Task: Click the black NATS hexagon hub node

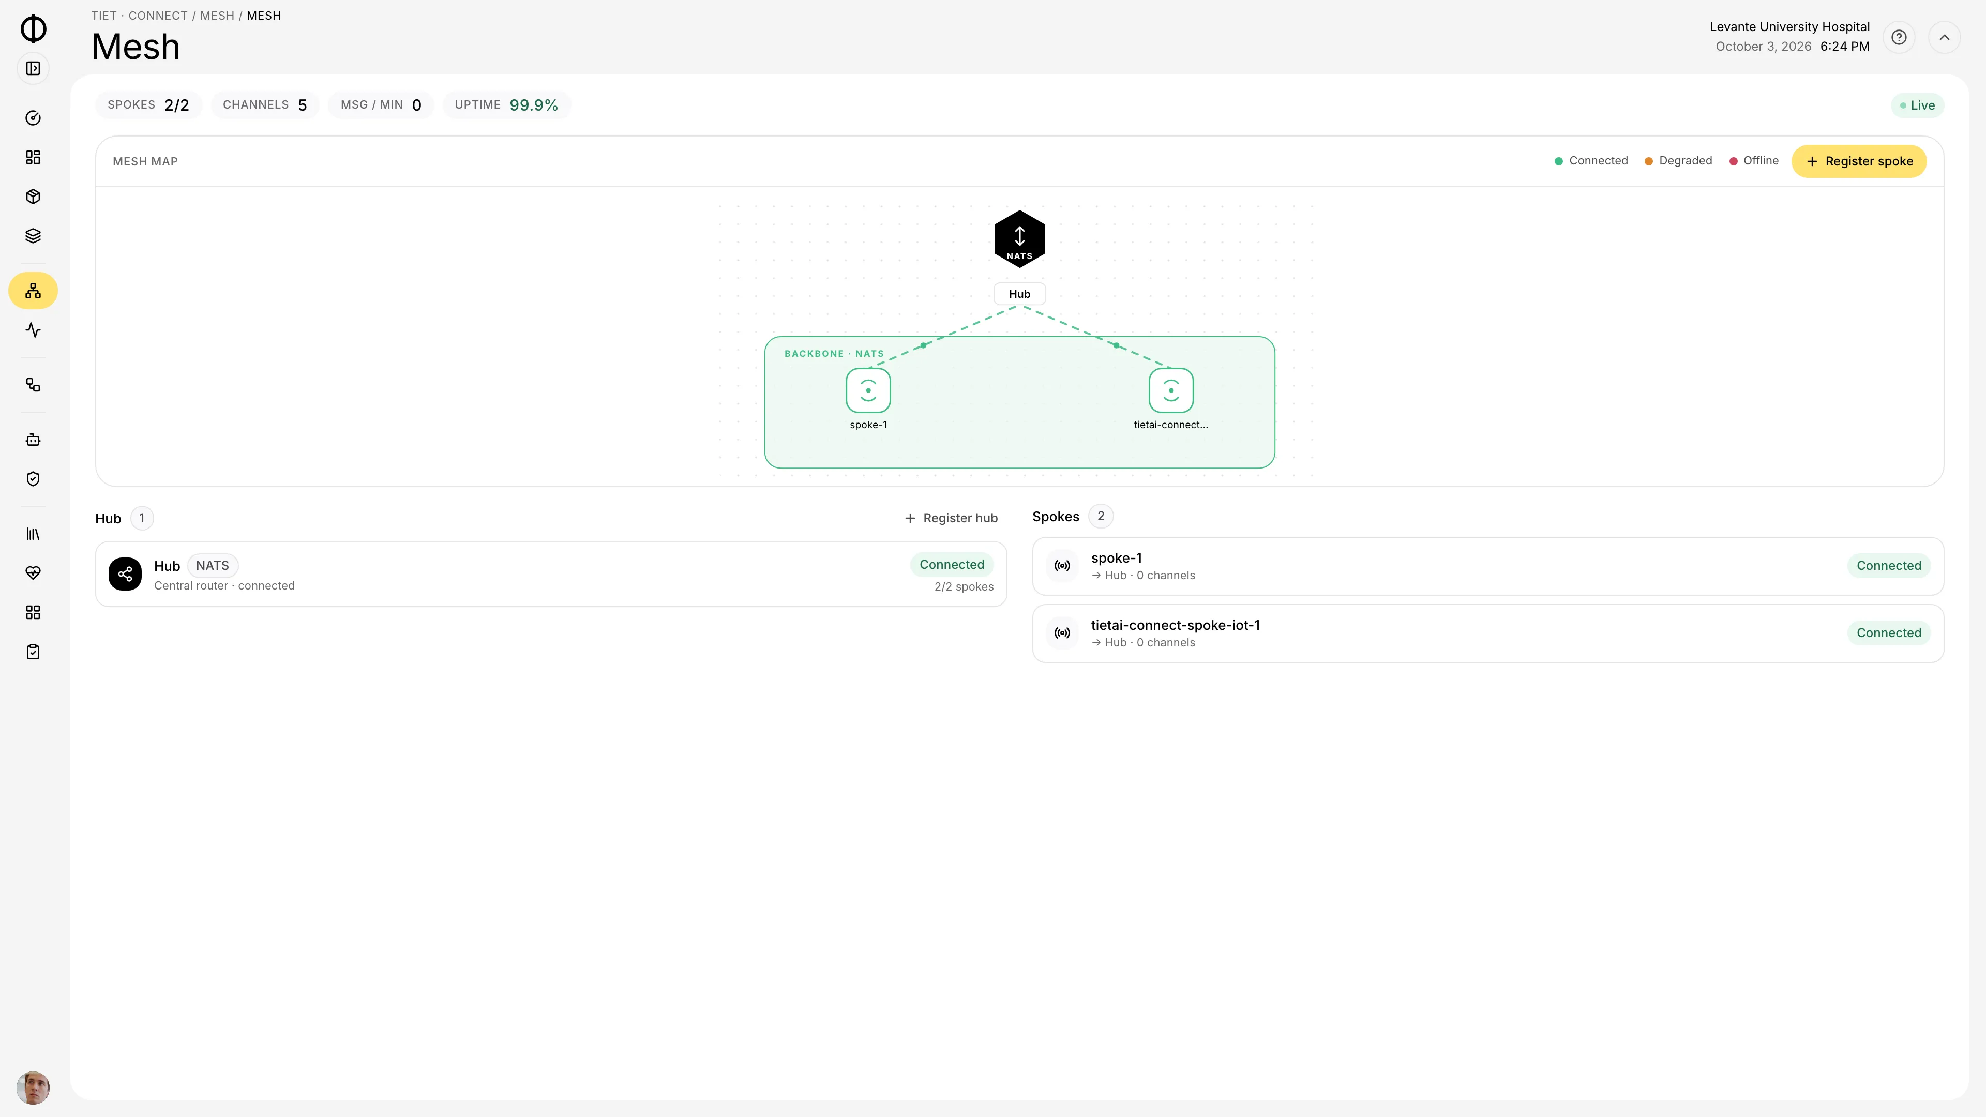Action: coord(1019,239)
